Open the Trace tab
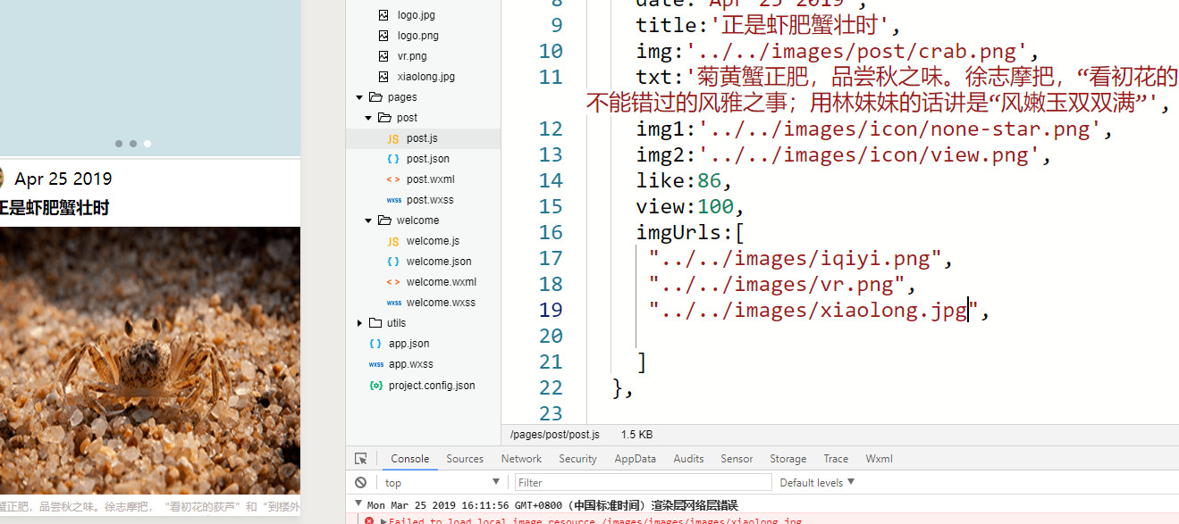1179x524 pixels. tap(836, 459)
